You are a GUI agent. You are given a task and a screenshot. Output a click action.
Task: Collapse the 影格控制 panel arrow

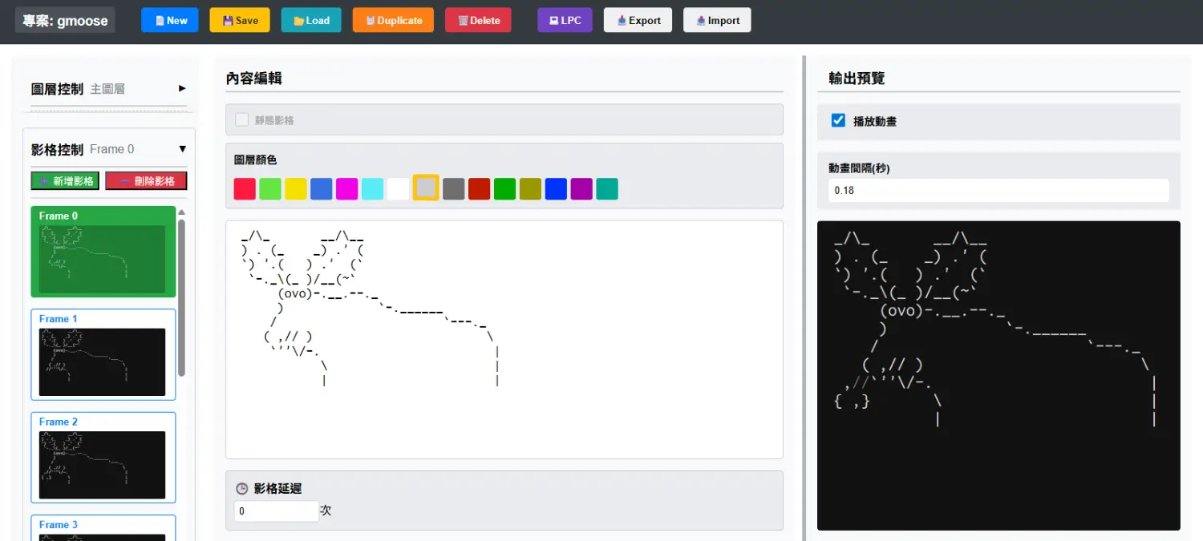click(182, 149)
